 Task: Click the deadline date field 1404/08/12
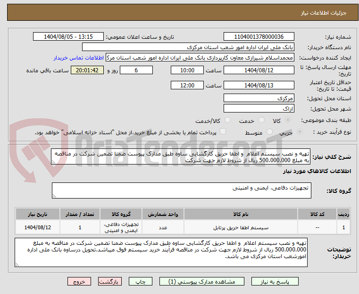pyautogui.click(x=259, y=70)
